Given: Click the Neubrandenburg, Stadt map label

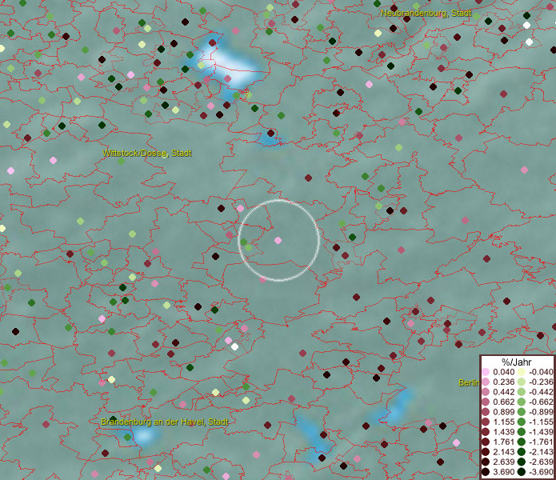Looking at the screenshot, I should point(426,14).
